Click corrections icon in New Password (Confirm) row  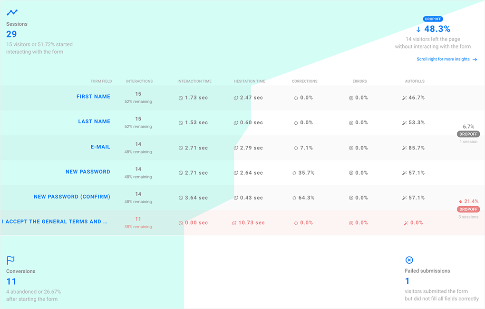tap(294, 198)
